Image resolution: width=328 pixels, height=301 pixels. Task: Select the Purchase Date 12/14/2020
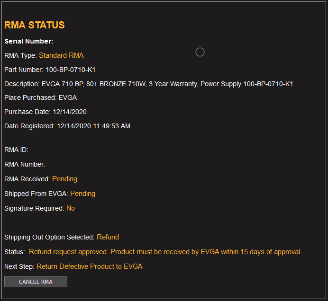70,112
